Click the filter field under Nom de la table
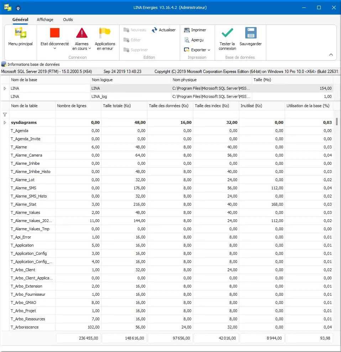Viewport: 341px width, 352px height. coord(32,115)
